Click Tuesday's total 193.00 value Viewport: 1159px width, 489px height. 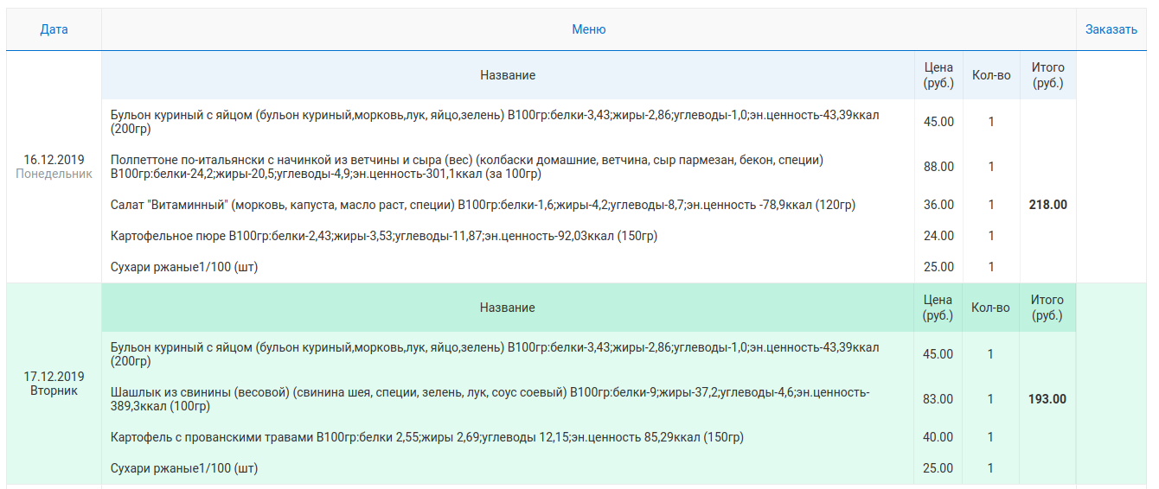pyautogui.click(x=1047, y=399)
